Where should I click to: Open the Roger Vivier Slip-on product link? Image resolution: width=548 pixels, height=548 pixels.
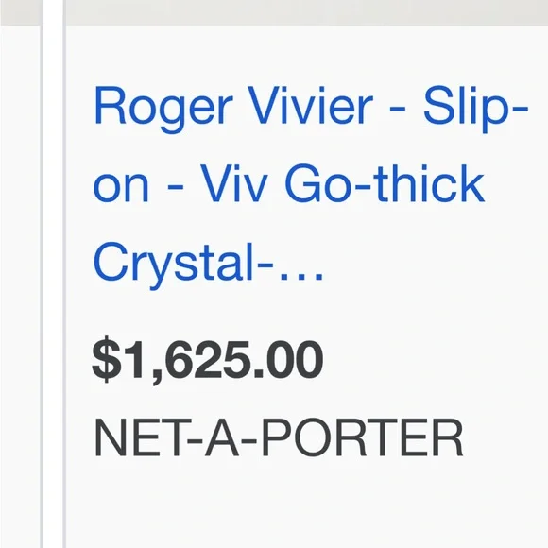pos(310,185)
